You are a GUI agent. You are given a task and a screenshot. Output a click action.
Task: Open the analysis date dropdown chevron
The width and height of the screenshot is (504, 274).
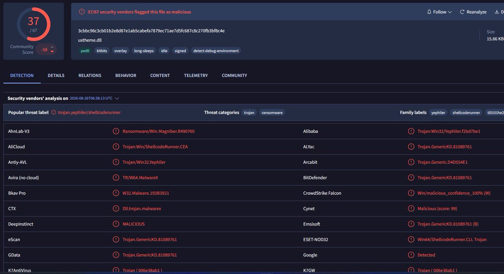click(117, 98)
